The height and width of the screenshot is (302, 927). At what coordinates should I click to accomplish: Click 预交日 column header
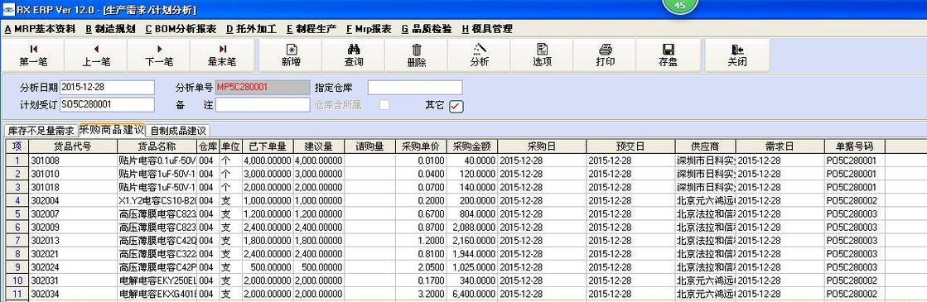630,146
